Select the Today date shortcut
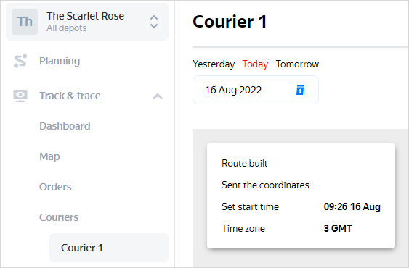 pos(255,64)
